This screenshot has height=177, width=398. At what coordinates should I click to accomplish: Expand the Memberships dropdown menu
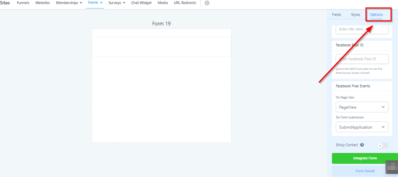click(x=69, y=3)
